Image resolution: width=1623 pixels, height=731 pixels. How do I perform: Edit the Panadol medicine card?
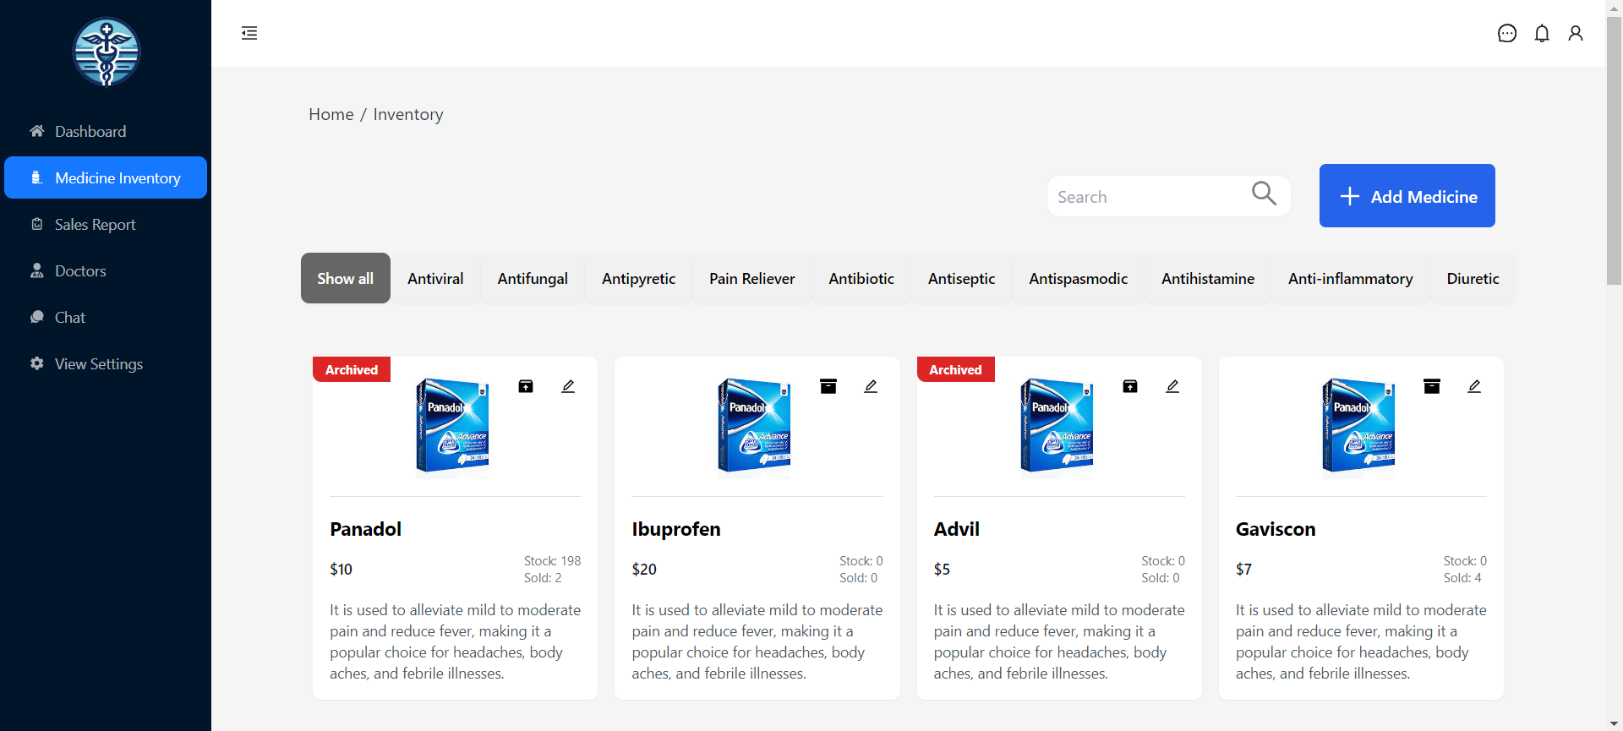(x=568, y=386)
